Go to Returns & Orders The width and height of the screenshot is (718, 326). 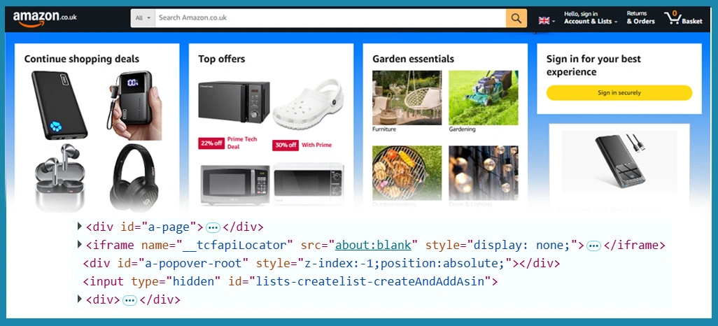click(x=640, y=18)
